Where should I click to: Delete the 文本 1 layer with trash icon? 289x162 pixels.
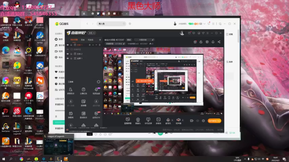click(x=100, y=45)
